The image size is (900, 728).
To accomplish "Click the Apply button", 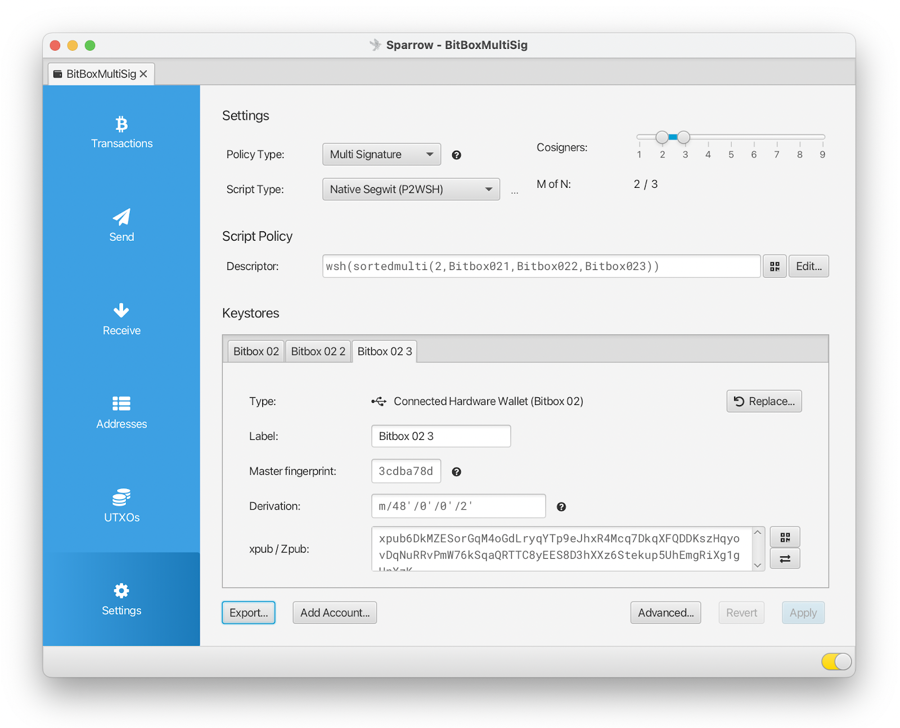I will tap(803, 613).
